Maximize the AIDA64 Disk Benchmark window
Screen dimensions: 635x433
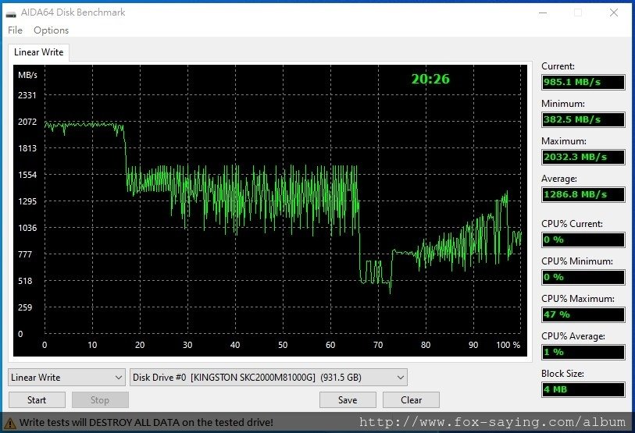click(578, 12)
